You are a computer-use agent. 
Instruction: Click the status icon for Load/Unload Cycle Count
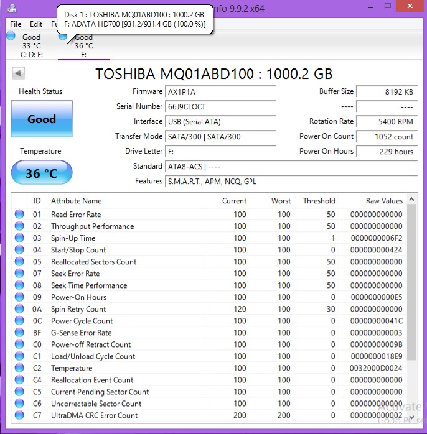19,356
